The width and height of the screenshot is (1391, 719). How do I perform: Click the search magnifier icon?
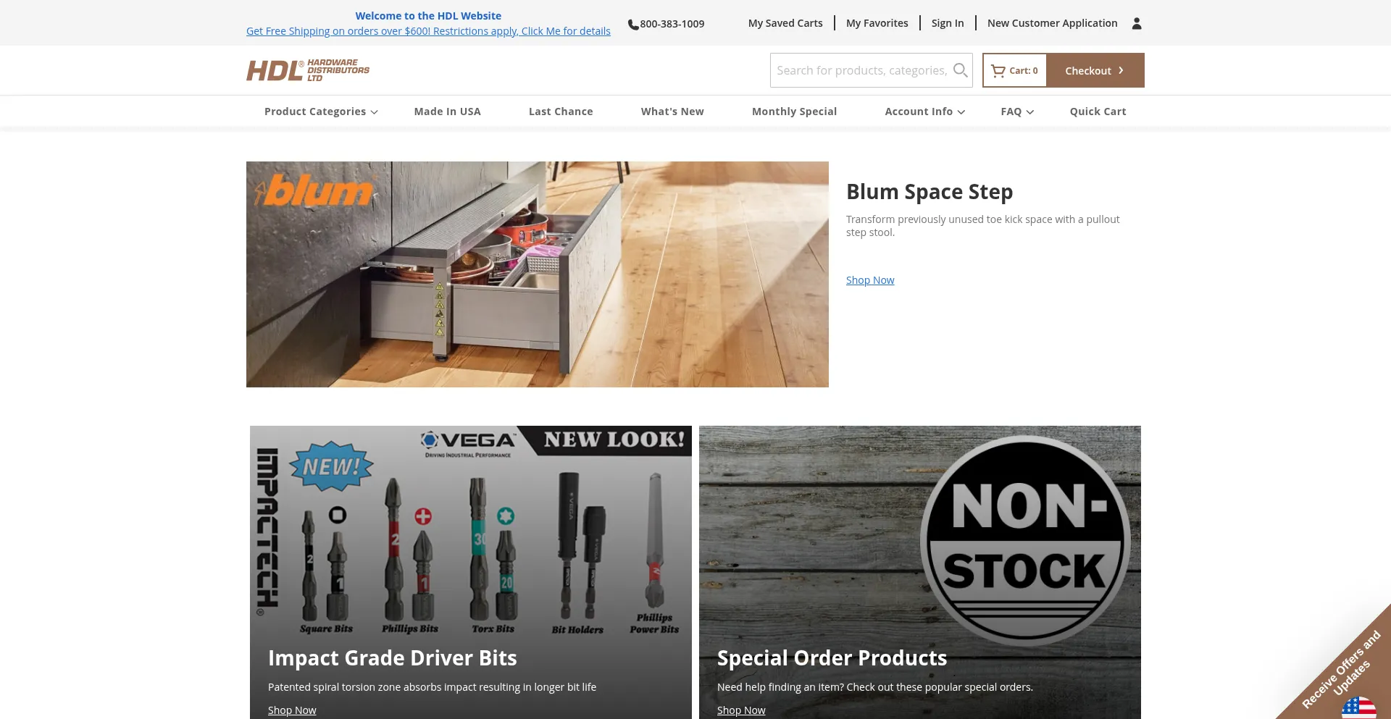[x=960, y=70]
